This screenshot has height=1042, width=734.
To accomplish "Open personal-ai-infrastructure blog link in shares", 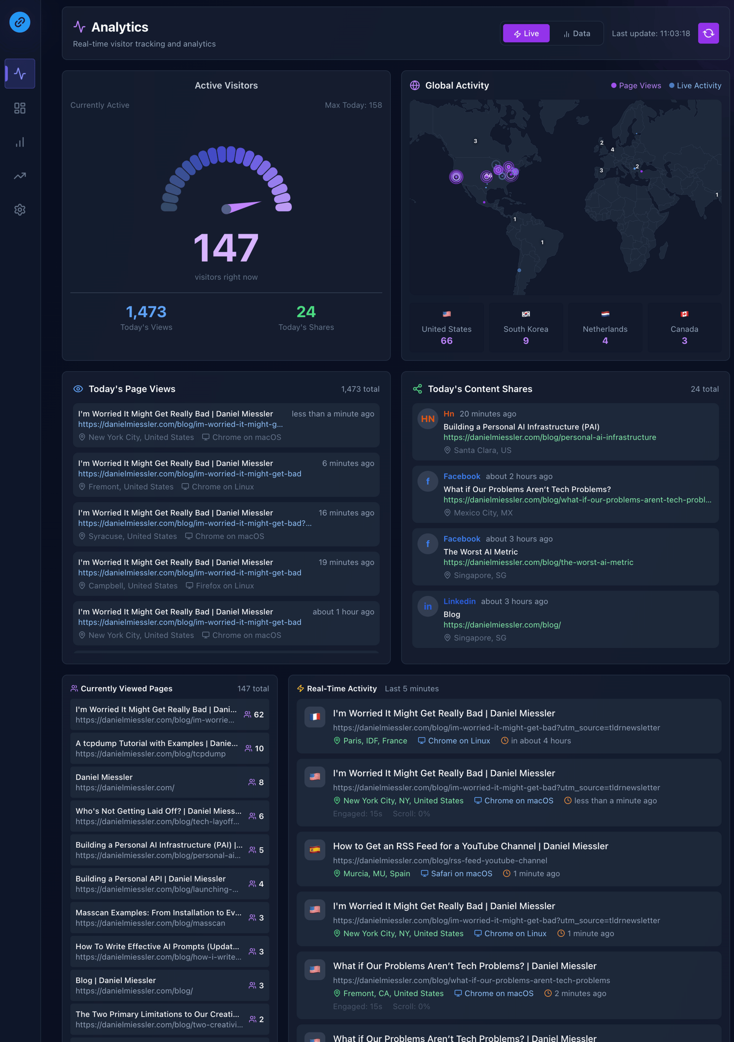I will click(549, 437).
